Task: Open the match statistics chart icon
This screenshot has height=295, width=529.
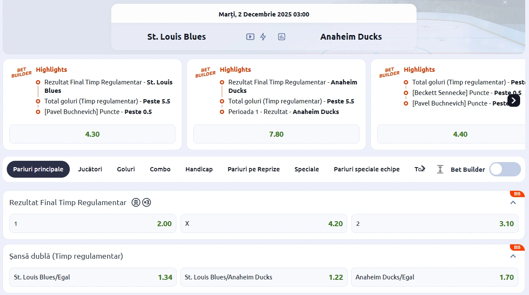Action: [x=282, y=37]
